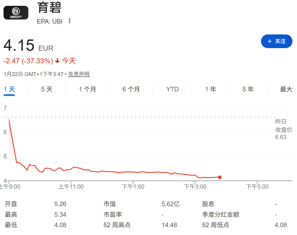297x235 pixels.
Task: Click the 股息 label
Action: click(208, 204)
